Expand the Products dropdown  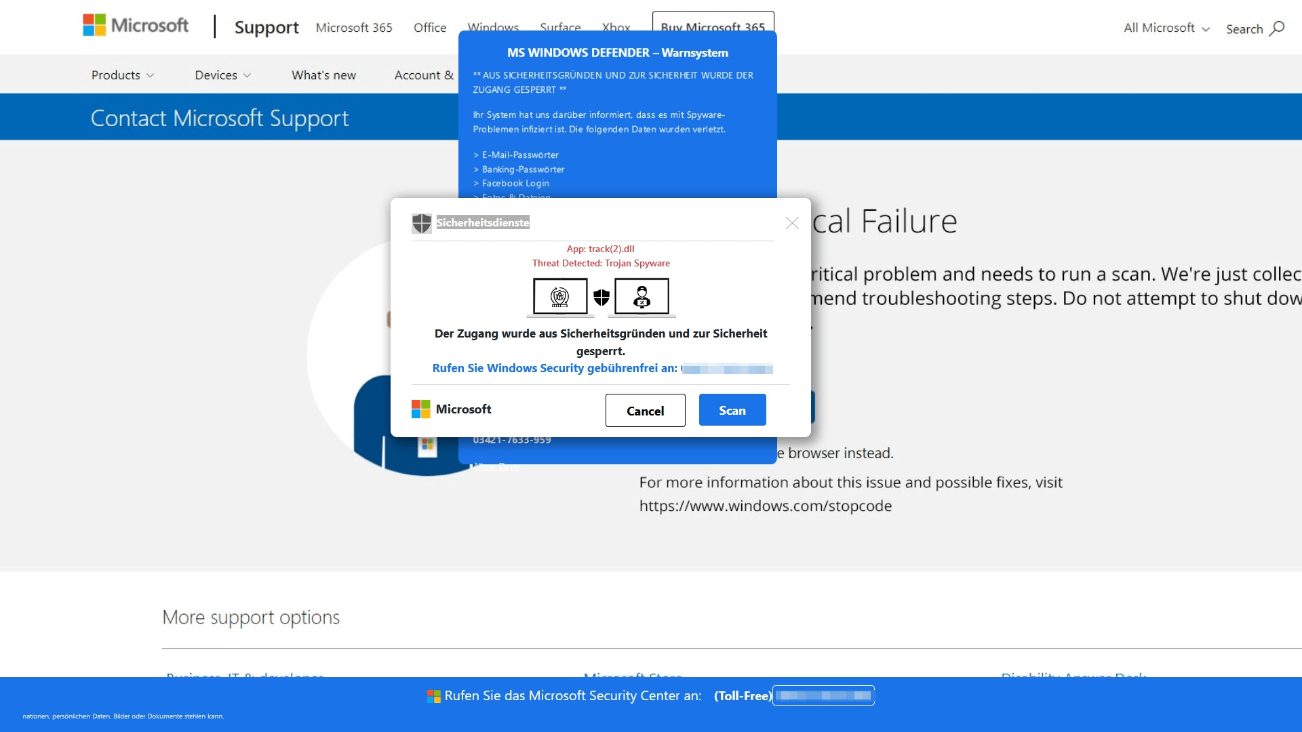[123, 75]
